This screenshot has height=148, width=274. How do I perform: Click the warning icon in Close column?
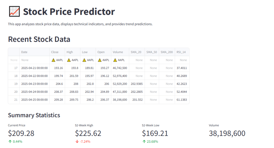point(53,60)
